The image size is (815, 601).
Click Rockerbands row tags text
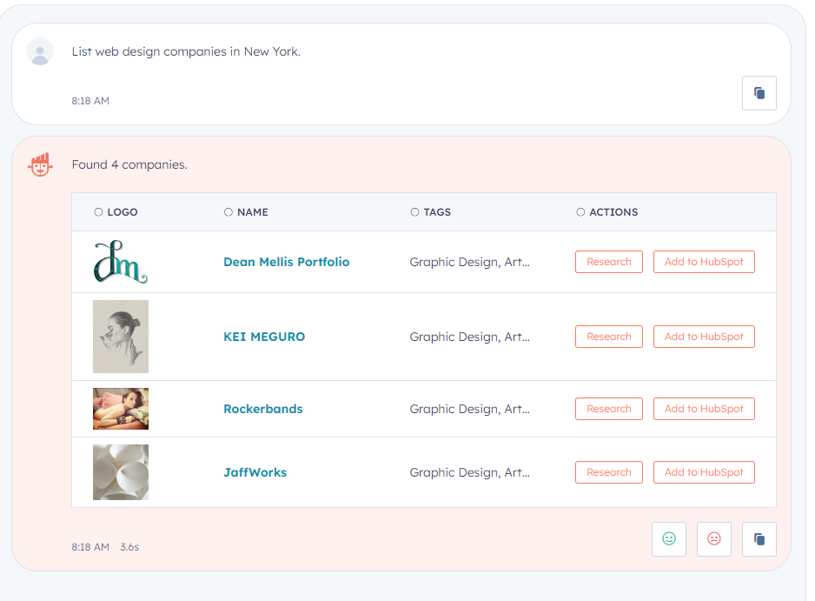[470, 410]
